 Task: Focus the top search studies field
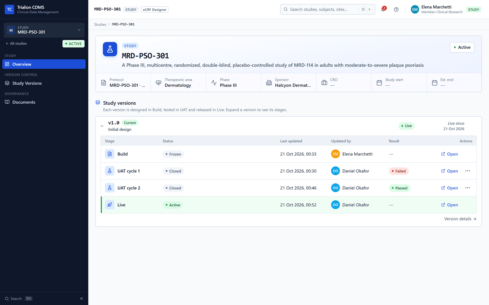point(328,9)
